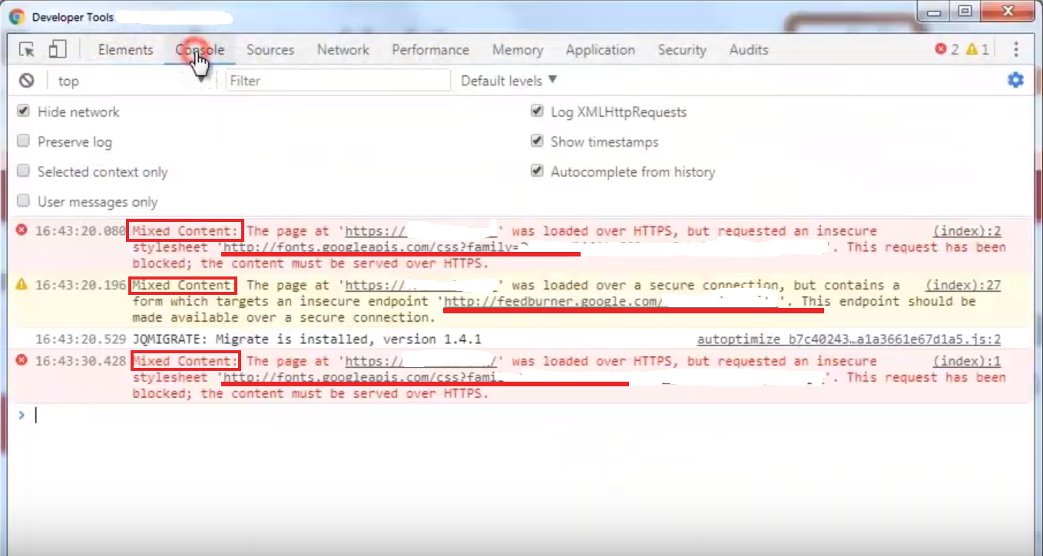
Task: Switch to the Console tab
Action: click(x=200, y=50)
